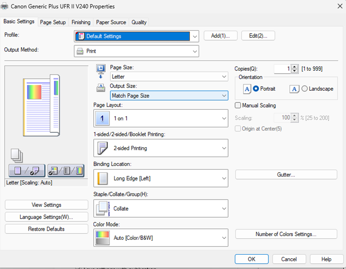
Task: Click the Collate pages icon
Action: click(x=103, y=208)
